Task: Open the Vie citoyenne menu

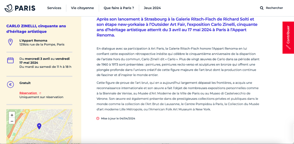Action: click(82, 8)
